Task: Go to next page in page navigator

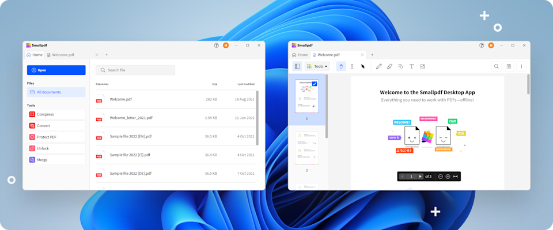Action: (420, 177)
